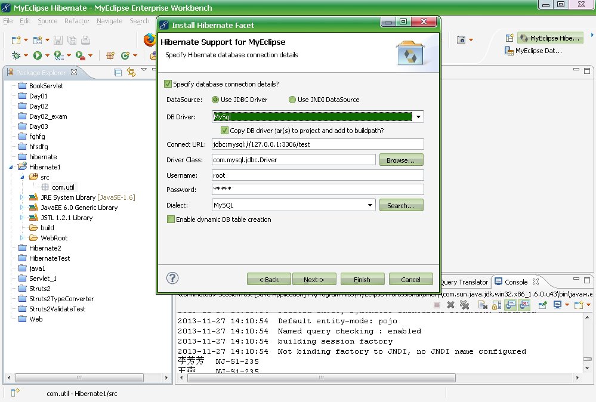The image size is (596, 402).
Task: Toggle Specify database connection details checkbox
Action: (168, 84)
